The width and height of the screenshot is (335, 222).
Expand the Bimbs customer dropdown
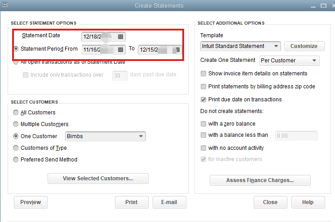tap(141, 136)
